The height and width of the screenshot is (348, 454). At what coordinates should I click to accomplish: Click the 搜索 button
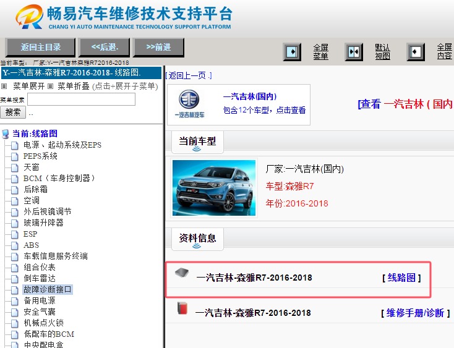13,112
